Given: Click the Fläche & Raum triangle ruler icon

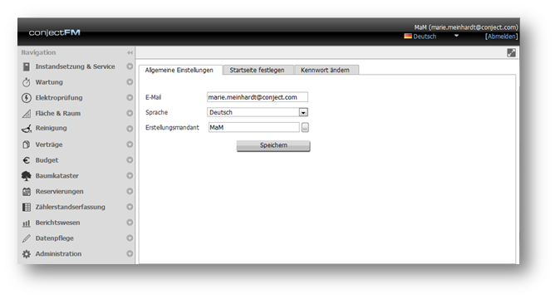Looking at the screenshot, I should pos(27,114).
